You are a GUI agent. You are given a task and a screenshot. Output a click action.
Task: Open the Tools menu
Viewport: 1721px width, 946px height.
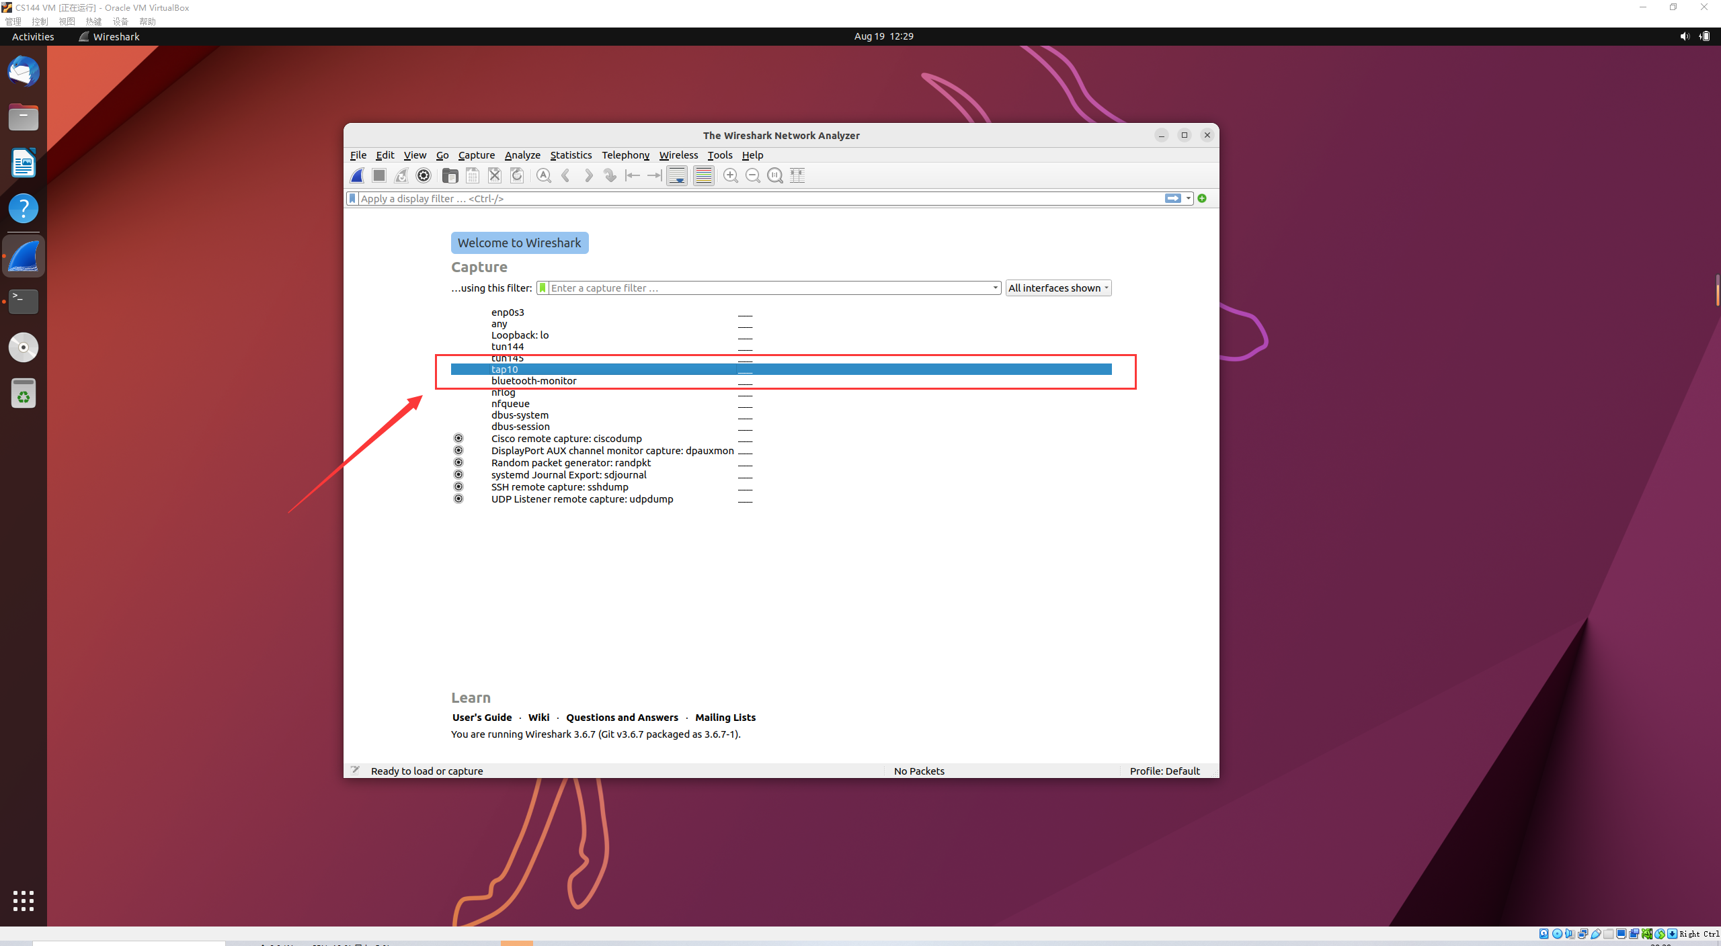tap(720, 155)
